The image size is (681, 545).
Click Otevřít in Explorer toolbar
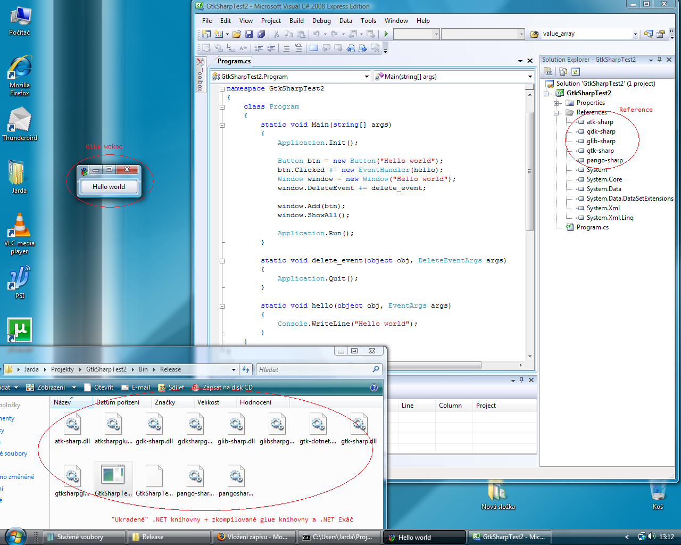coord(98,387)
